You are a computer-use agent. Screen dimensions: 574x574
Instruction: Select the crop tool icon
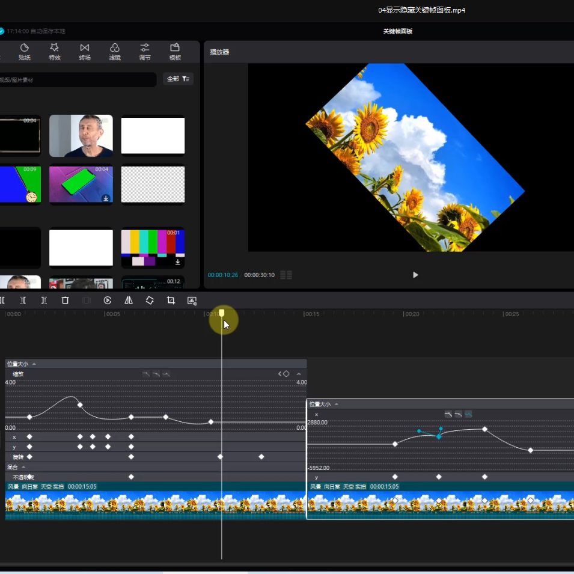tap(171, 301)
